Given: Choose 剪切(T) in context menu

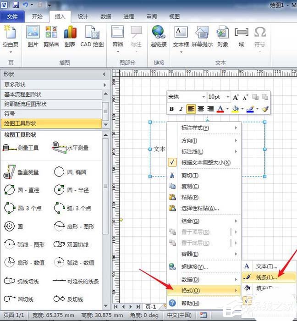Looking at the screenshot, I should click(204, 176).
